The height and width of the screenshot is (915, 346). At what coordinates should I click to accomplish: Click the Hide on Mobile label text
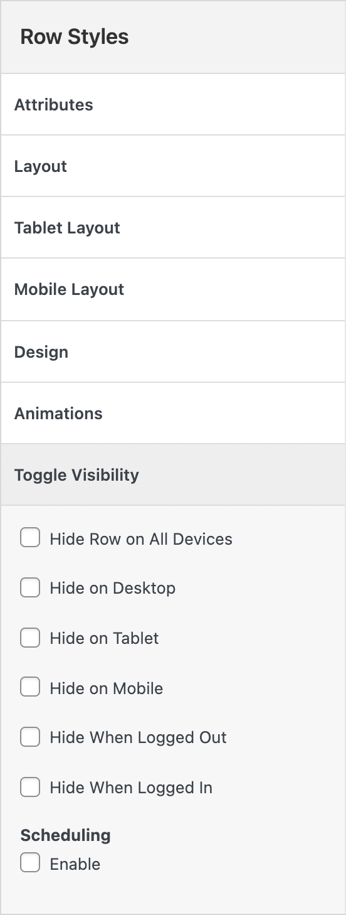[x=107, y=688]
